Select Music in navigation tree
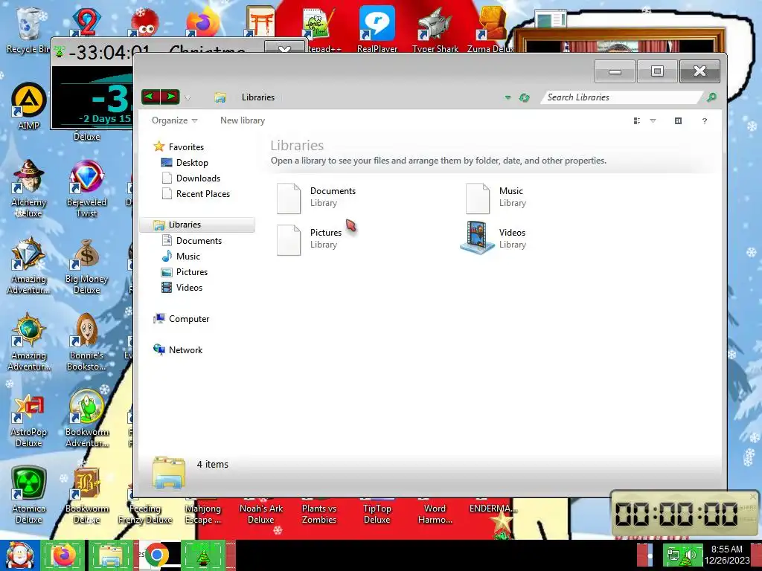This screenshot has height=571, width=762. (180, 256)
